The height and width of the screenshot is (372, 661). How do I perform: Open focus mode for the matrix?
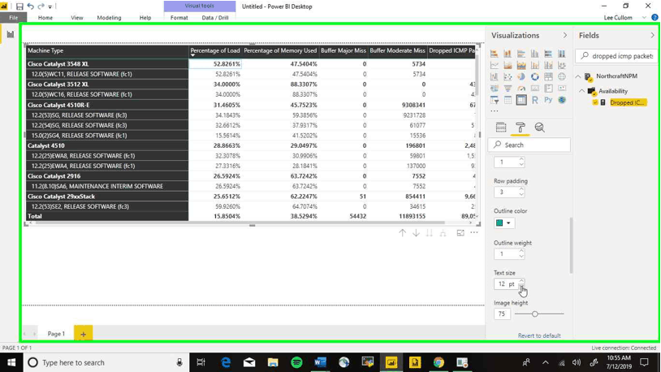pyautogui.click(x=460, y=233)
